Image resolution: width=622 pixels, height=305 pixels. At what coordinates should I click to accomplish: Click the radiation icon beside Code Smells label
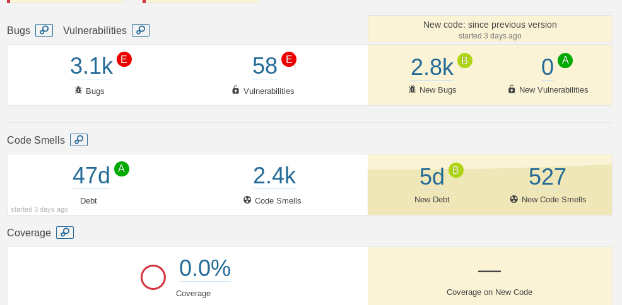point(247,200)
